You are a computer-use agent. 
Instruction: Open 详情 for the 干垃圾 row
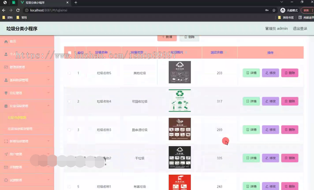(251, 158)
